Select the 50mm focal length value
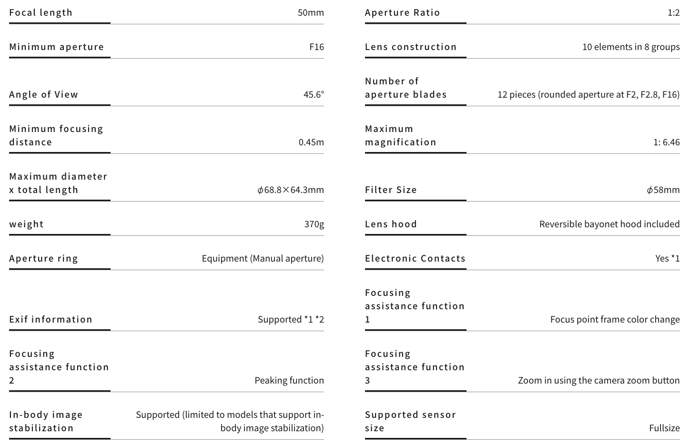 tap(311, 12)
